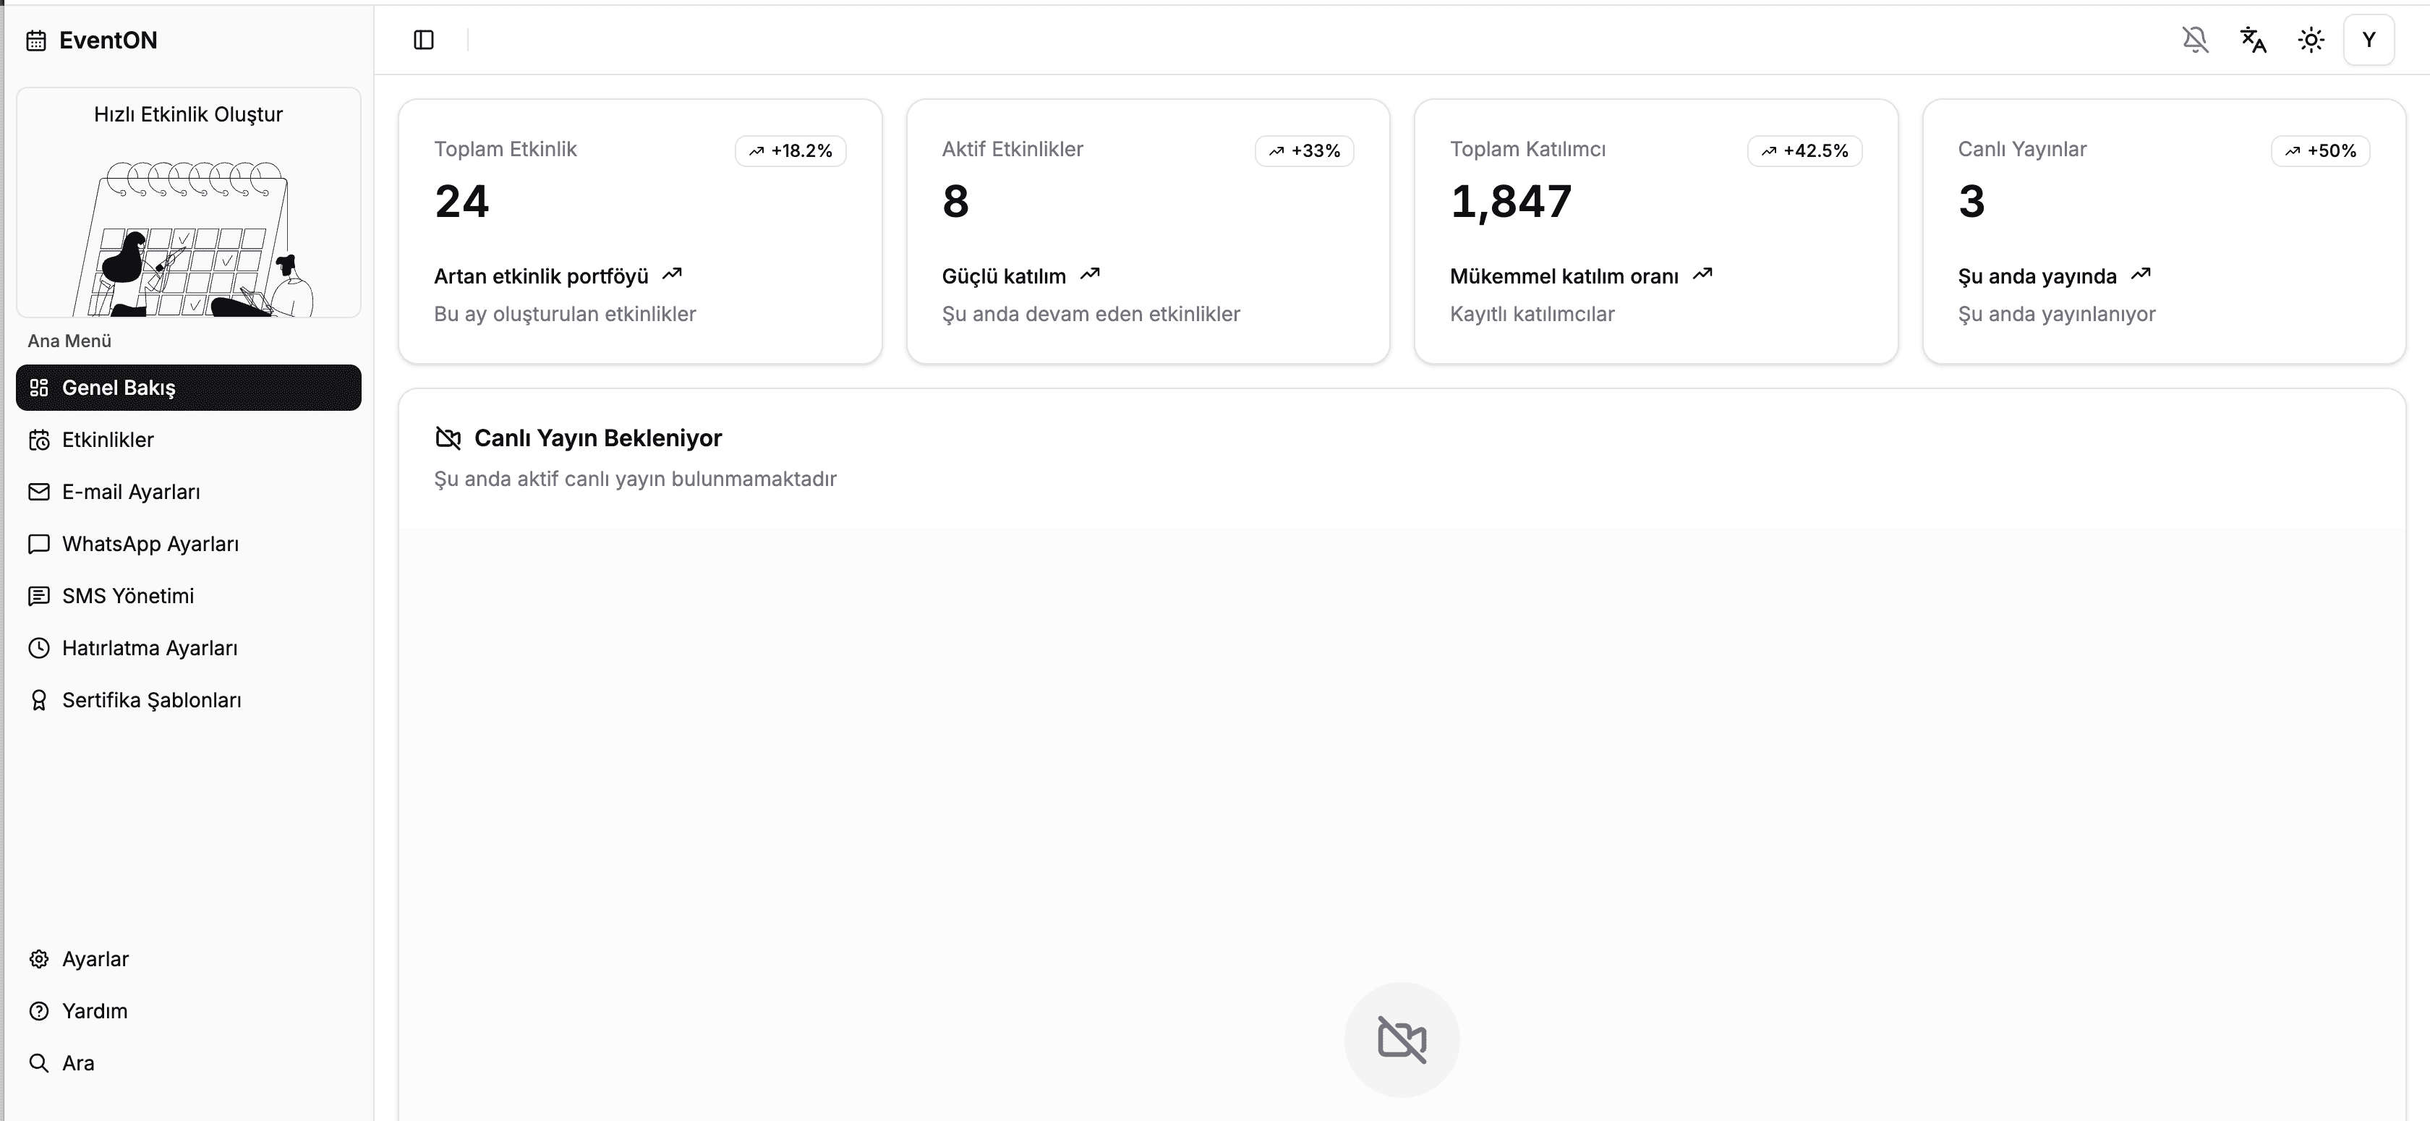
Task: Open the Hızlı Etkinlik Oluştur card
Action: pos(189,203)
